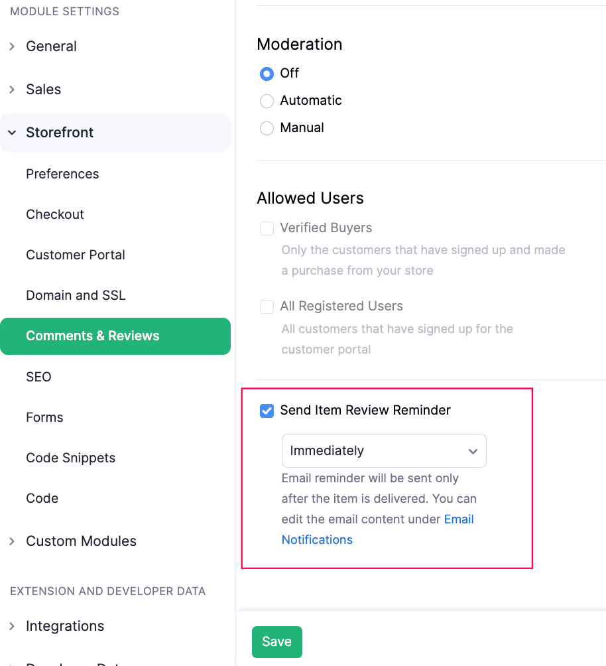Image resolution: width=606 pixels, height=666 pixels.
Task: Collapse the Storefront section chevron
Action: pyautogui.click(x=12, y=133)
